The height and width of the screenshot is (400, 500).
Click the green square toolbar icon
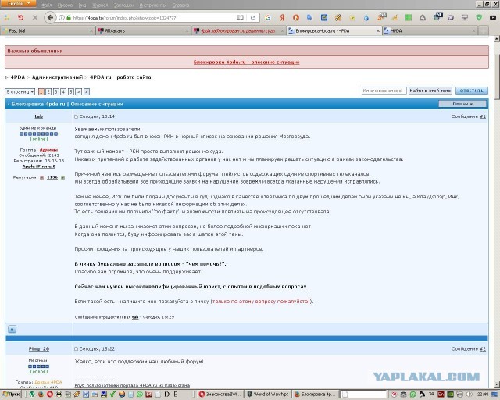(409, 18)
